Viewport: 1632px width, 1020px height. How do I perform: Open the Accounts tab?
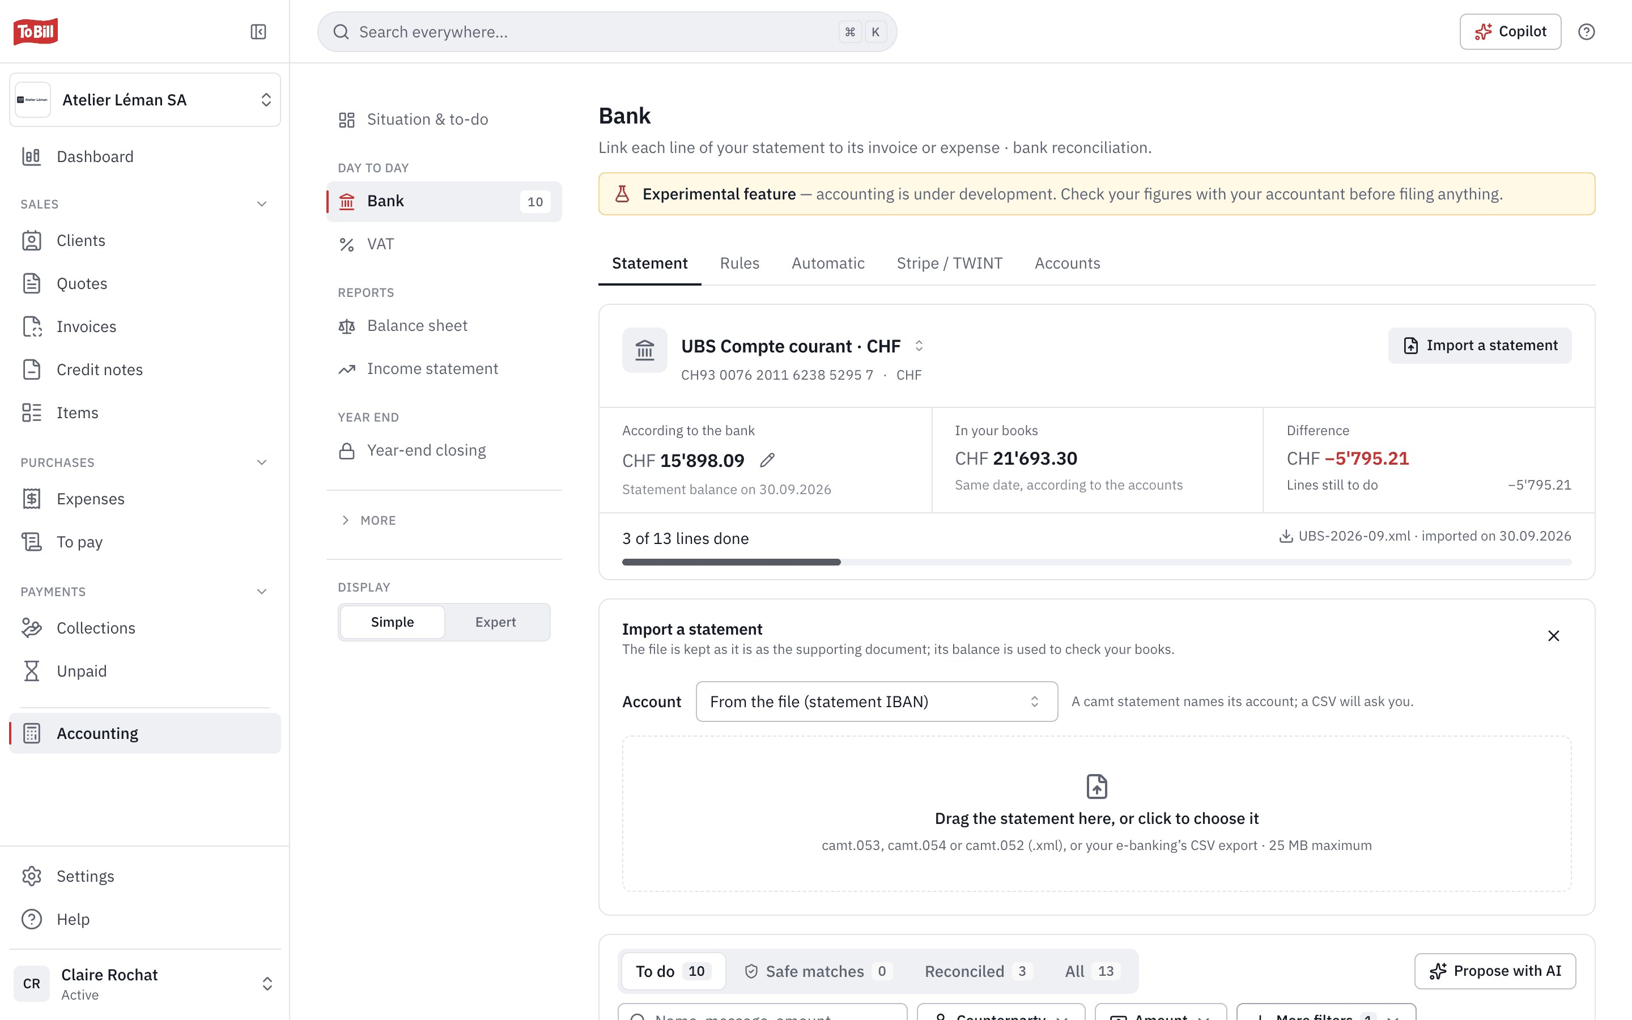[1067, 263]
